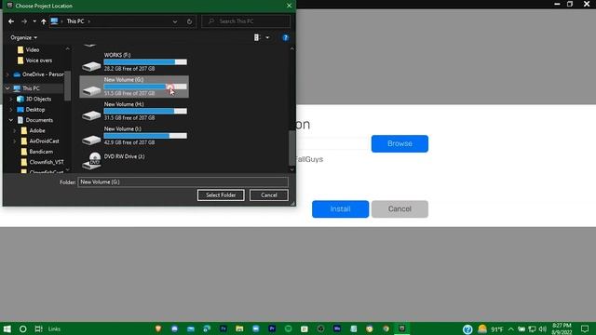Viewport: 596px width, 335px height.
Task: Click New Volume (I:) capacity bar
Action: pos(145,136)
